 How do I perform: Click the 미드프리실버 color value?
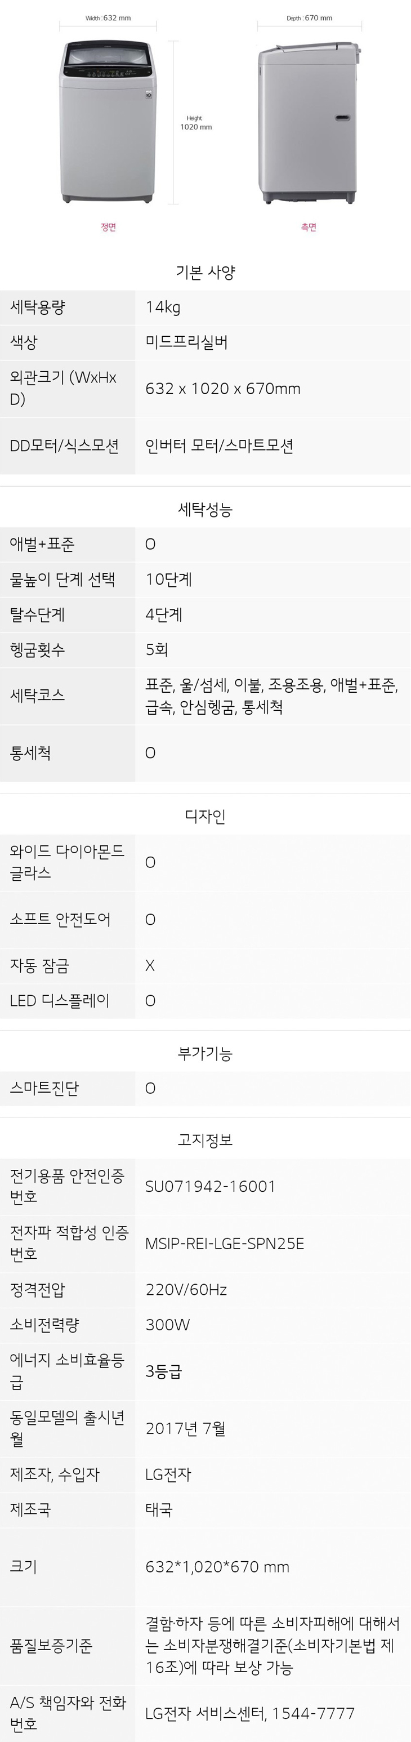click(x=186, y=342)
